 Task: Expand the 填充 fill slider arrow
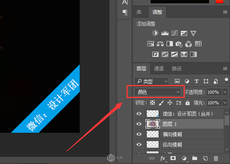click(x=225, y=103)
